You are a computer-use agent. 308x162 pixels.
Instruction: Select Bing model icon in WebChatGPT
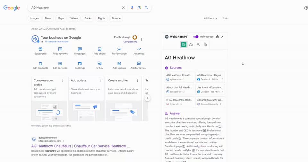click(x=206, y=44)
